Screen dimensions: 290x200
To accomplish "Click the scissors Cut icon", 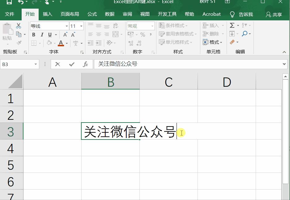I will pos(18,26).
